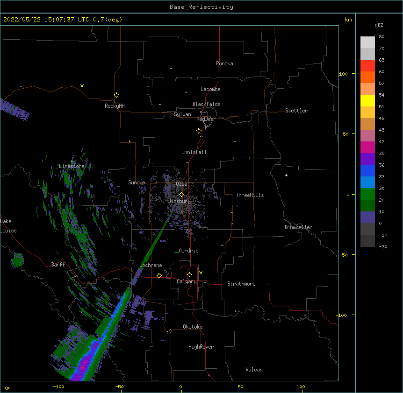Image resolution: width=403 pixels, height=393 pixels.
Task: Pick the bright yellow swatch between 54 and 51
Action: (x=367, y=100)
